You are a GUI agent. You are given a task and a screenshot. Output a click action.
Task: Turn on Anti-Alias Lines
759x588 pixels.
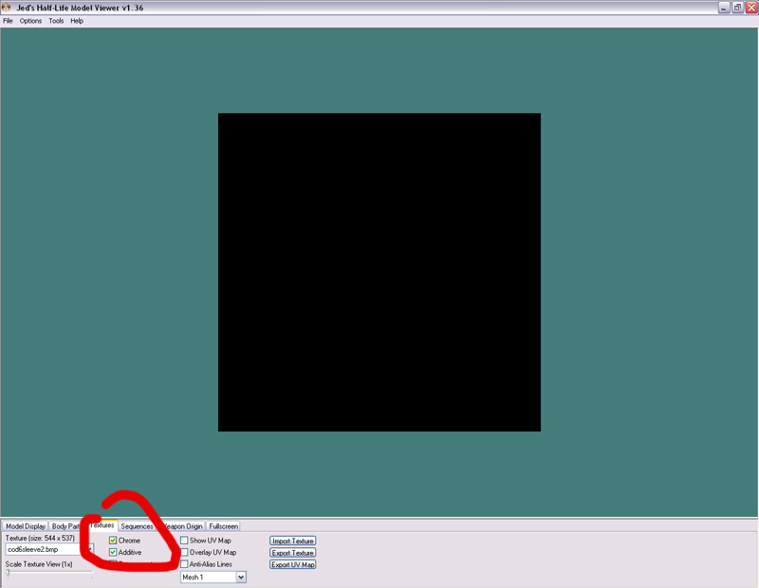click(x=185, y=564)
